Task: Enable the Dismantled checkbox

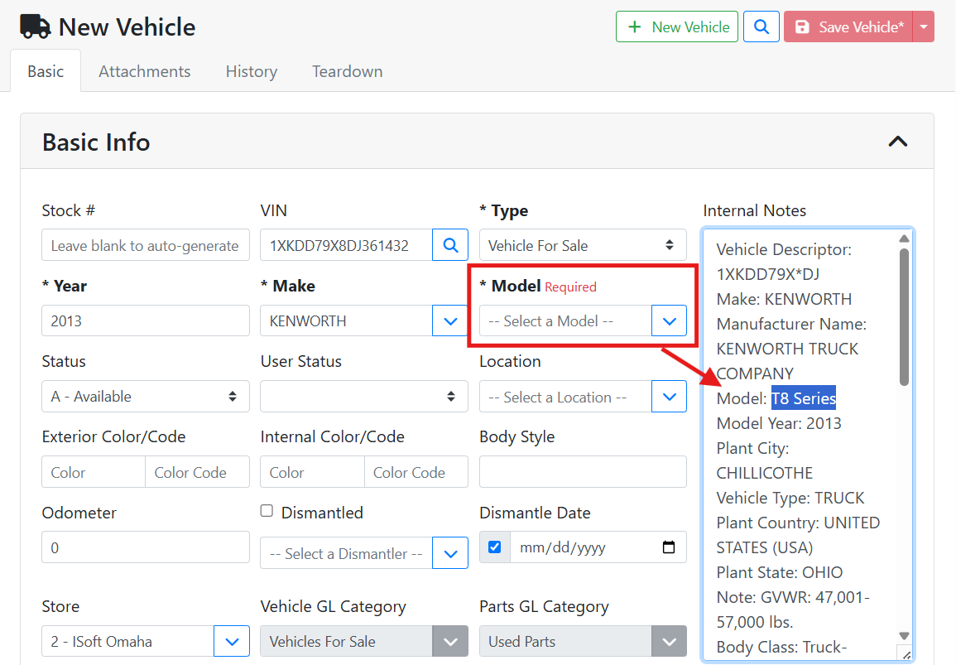Action: click(x=267, y=511)
